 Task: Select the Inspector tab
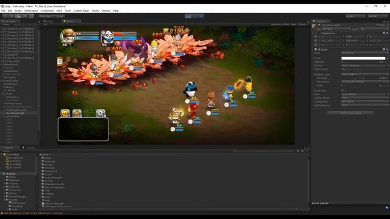click(x=321, y=21)
